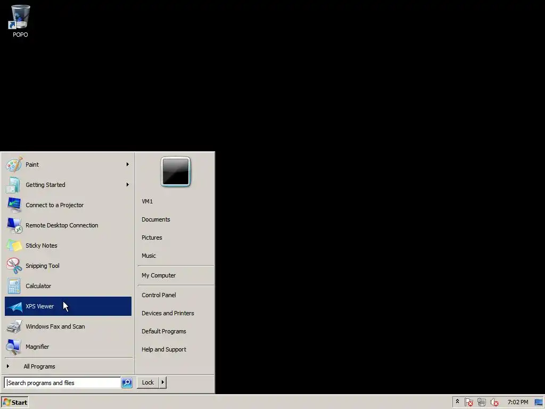
Task: Open the Windows Fax and Scan icon
Action: point(14,326)
